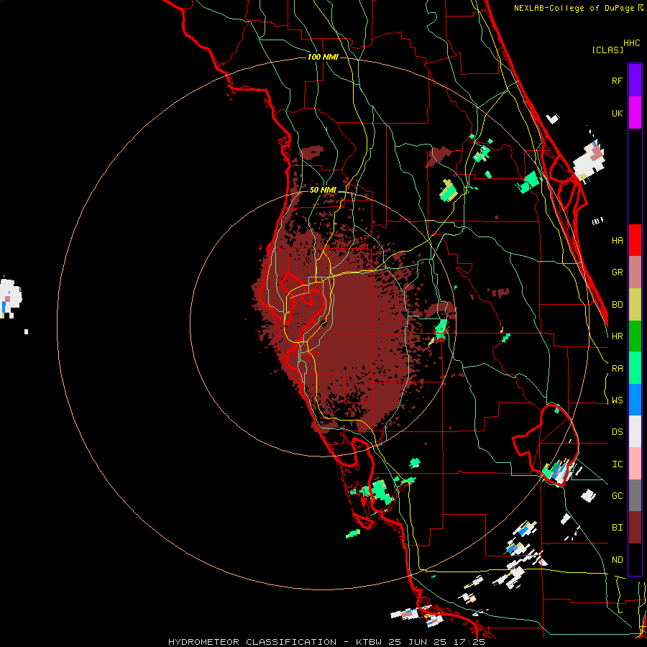Click the HA red legend swatch
647x647 pixels.
[x=635, y=240]
